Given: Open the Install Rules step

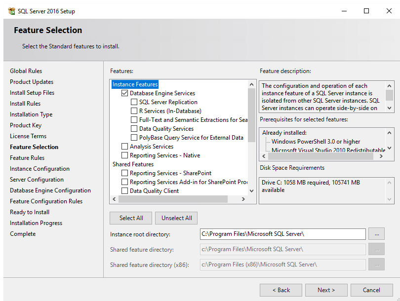Looking at the screenshot, I should coord(25,104).
